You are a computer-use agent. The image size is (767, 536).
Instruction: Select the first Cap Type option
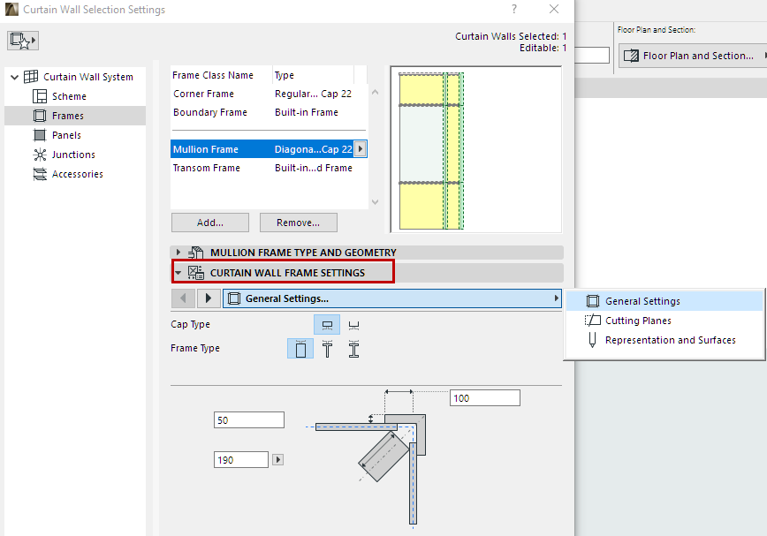[x=327, y=325]
